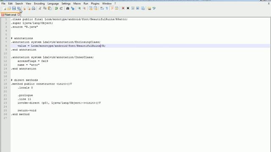The image size is (271, 152).
Task: Click the '.method public constructor <init>()V' line
Action: (41, 84)
